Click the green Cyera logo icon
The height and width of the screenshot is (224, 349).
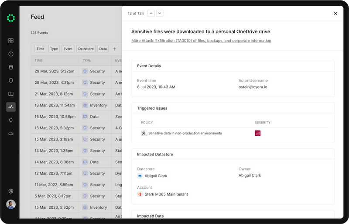click(11, 18)
